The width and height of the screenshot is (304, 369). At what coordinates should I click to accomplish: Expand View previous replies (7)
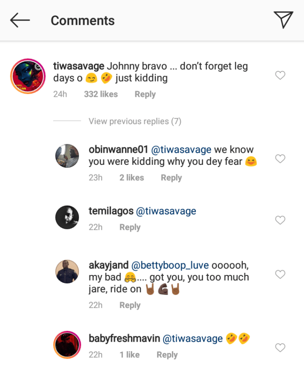coord(135,121)
